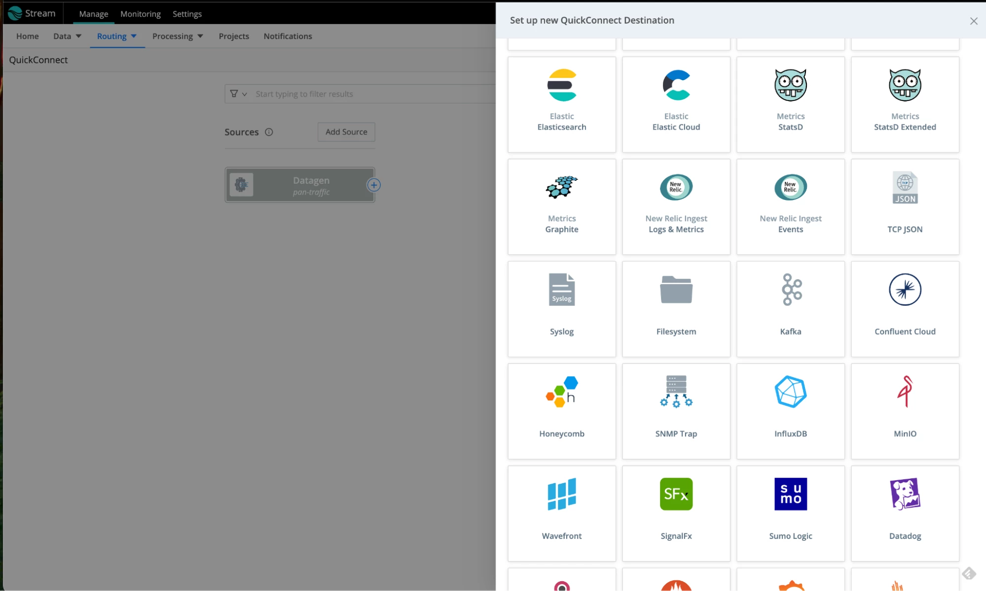Viewport: 986px width, 591px height.
Task: Close the QuickConnect Destination panel
Action: click(x=974, y=21)
